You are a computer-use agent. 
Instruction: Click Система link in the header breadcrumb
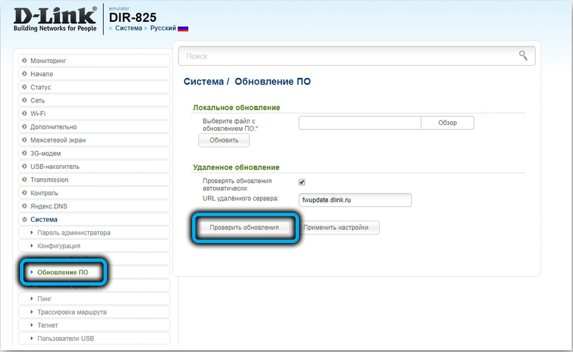click(129, 29)
